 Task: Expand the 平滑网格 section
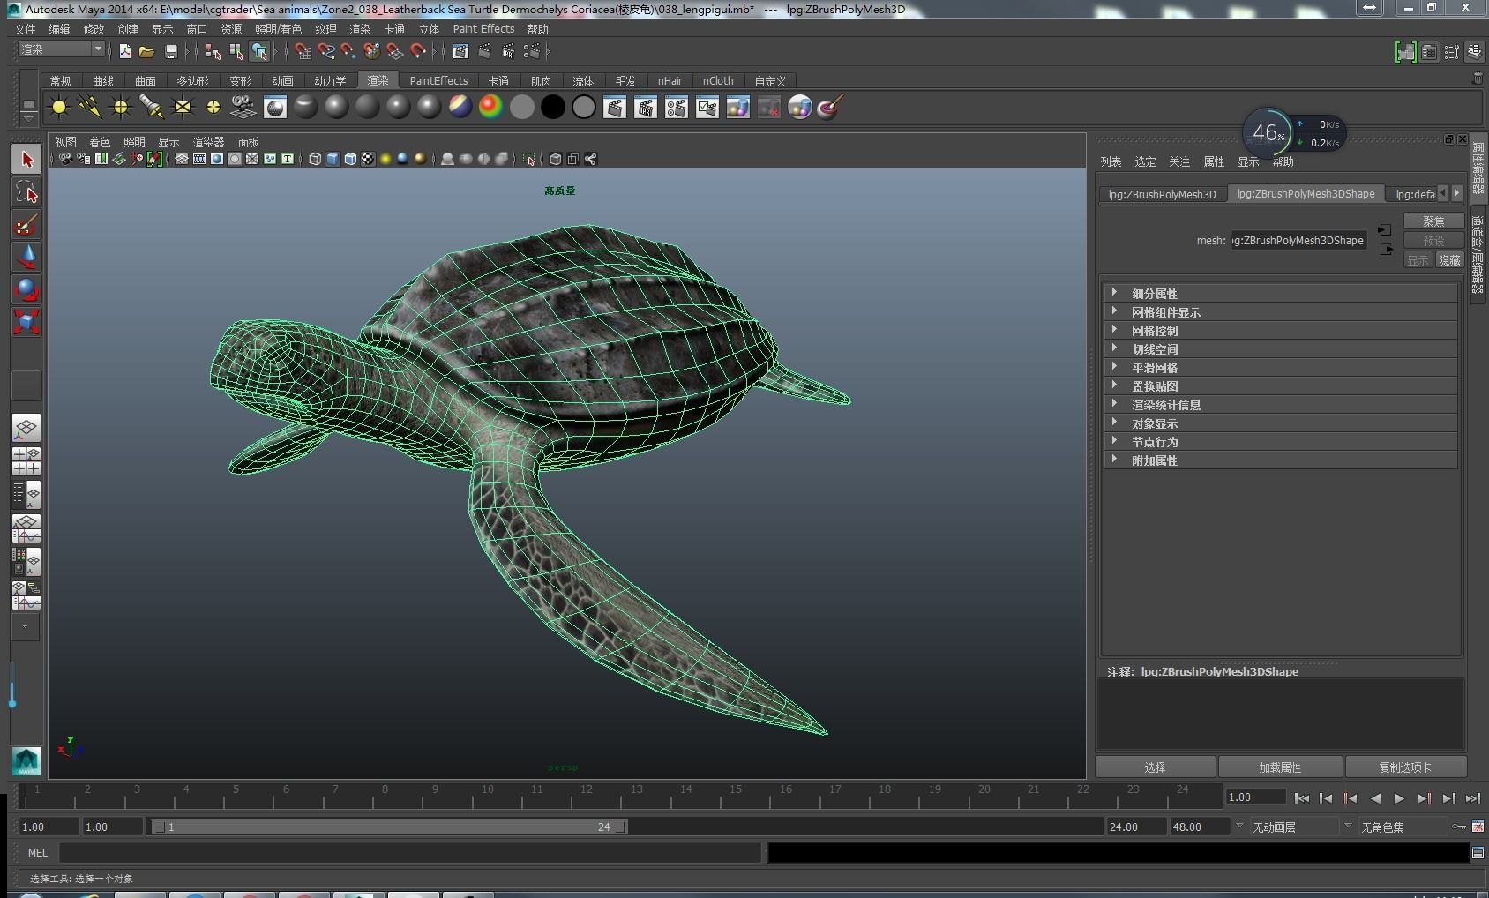point(1280,368)
